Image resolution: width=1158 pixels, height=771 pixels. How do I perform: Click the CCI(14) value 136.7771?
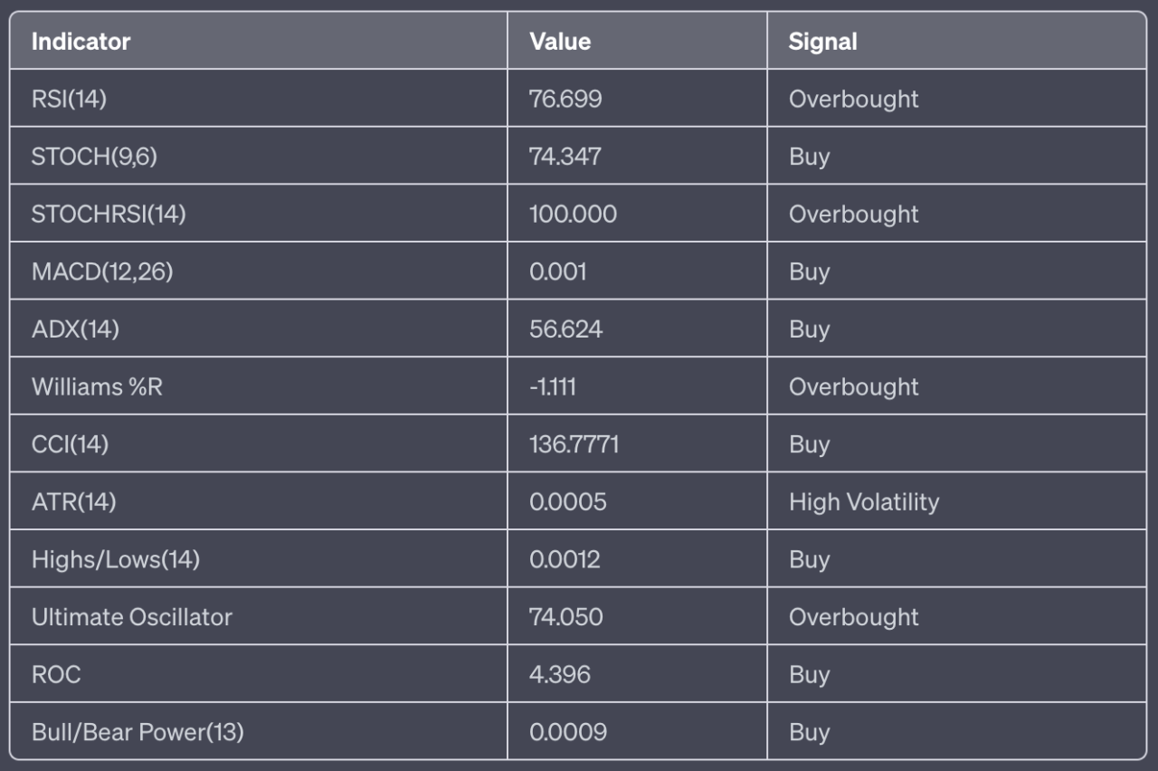[x=574, y=444]
